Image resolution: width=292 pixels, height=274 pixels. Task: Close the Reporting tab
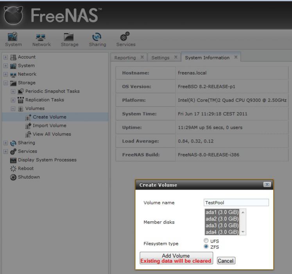point(142,57)
